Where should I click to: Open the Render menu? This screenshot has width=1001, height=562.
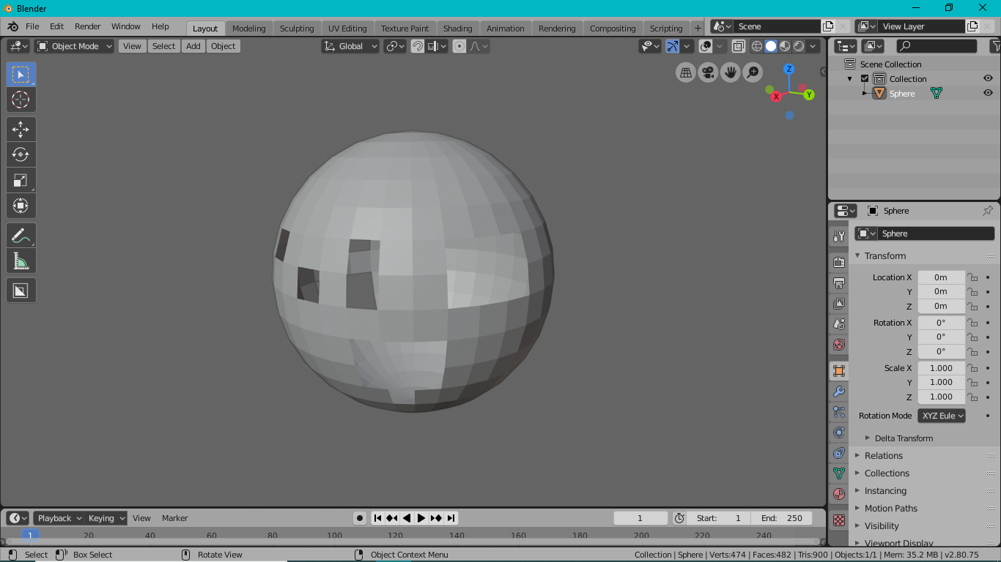[88, 26]
